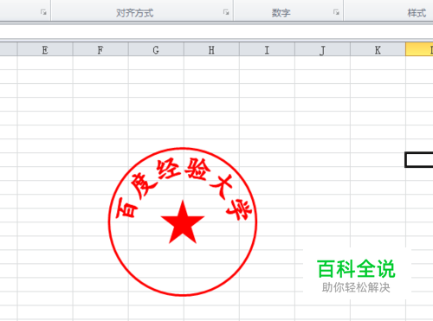This screenshot has width=433, height=321.
Task: Open the launcher left of 对齐方式
Action: [43, 12]
